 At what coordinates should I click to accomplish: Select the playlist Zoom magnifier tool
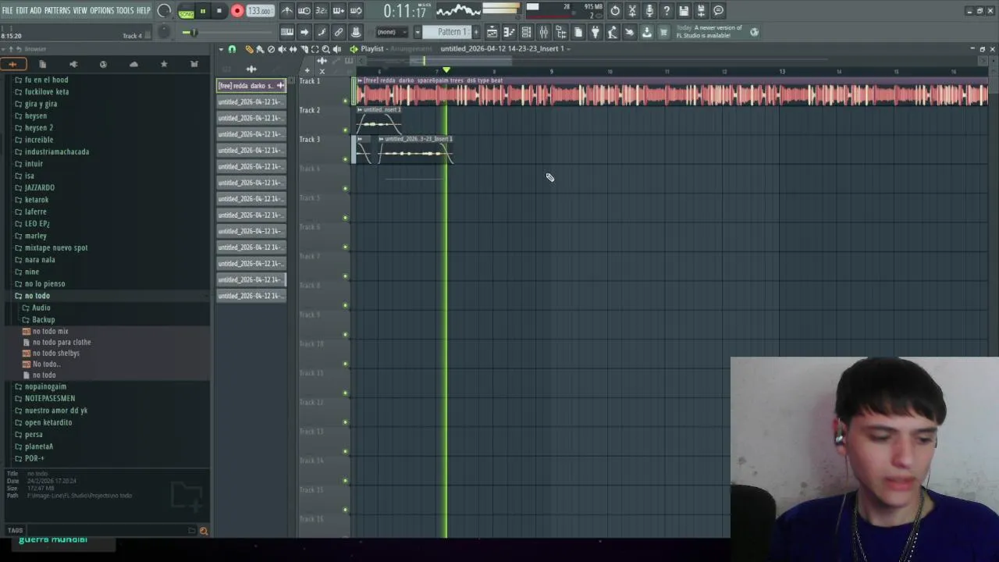coord(325,49)
